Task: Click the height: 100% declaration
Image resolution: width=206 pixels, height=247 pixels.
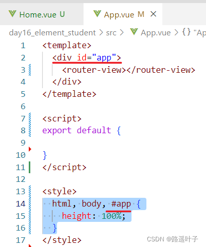Action: tap(93, 216)
